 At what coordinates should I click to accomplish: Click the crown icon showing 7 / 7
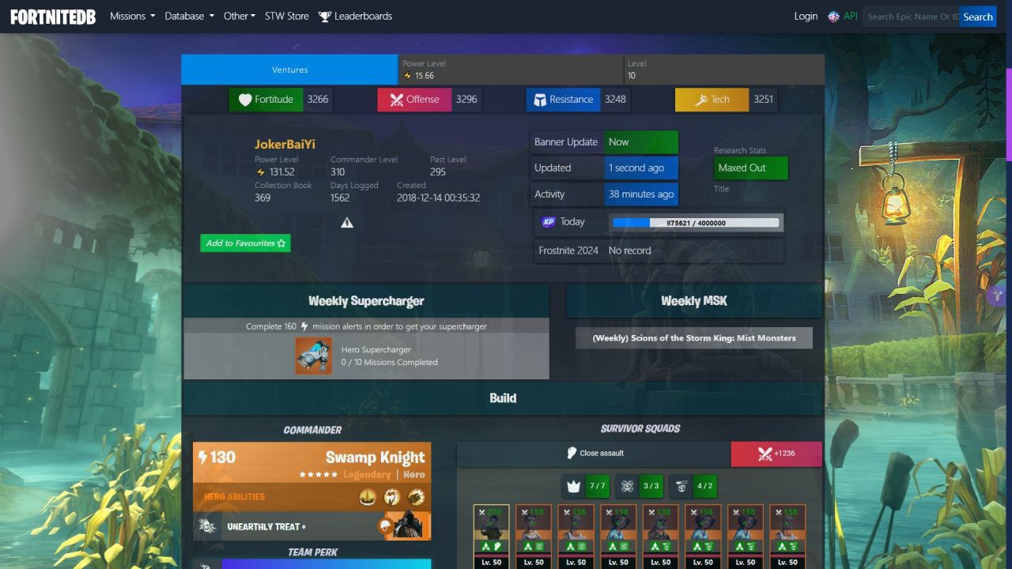(x=573, y=486)
